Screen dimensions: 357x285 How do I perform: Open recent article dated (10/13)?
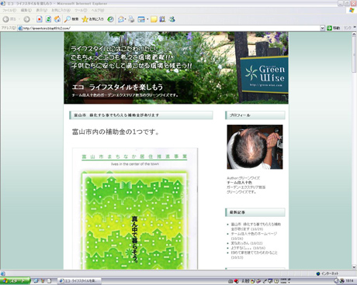pos(254,255)
